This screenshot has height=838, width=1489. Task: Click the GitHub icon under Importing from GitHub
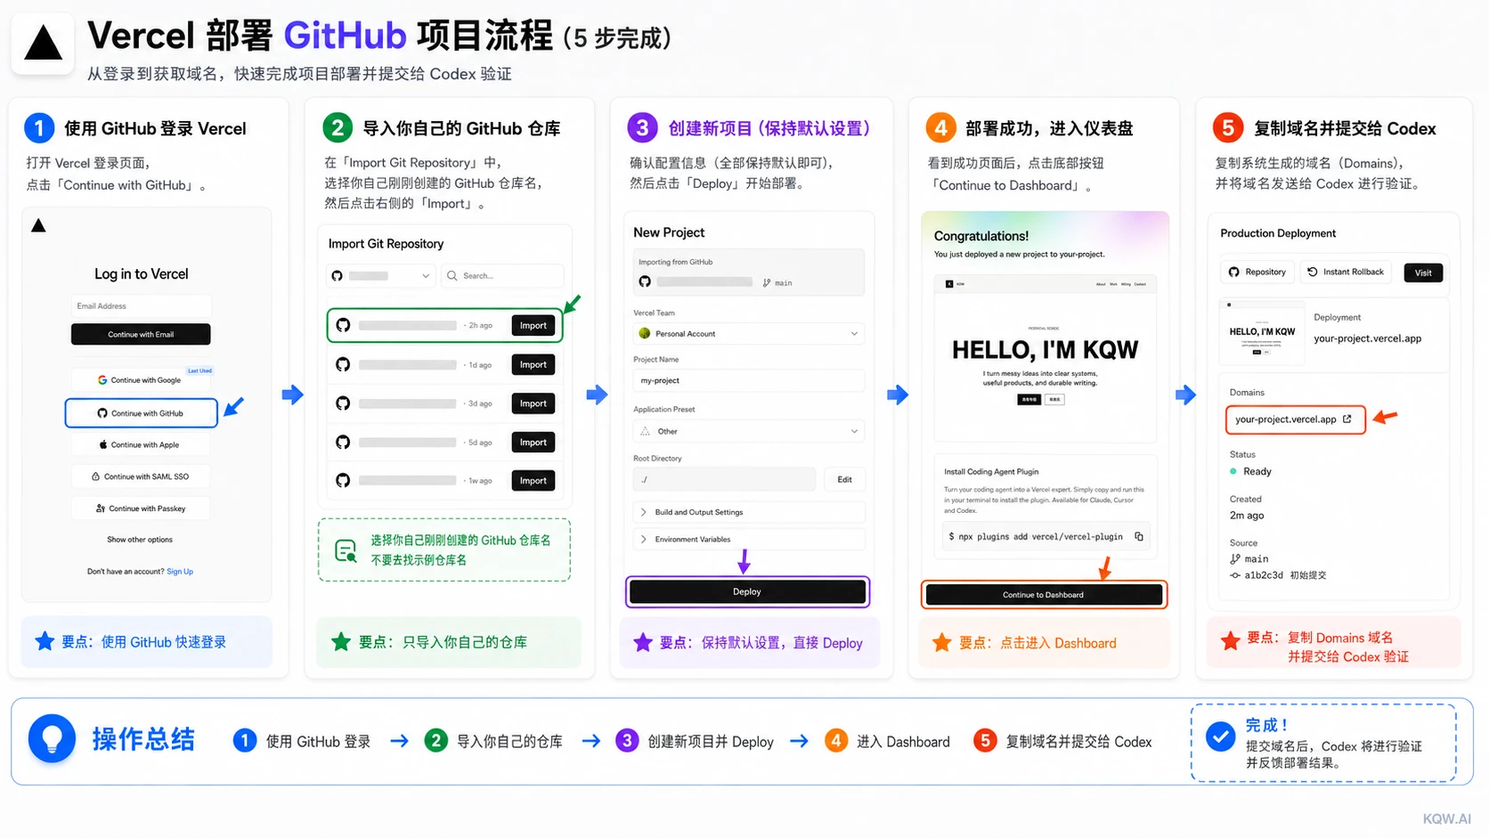click(645, 281)
